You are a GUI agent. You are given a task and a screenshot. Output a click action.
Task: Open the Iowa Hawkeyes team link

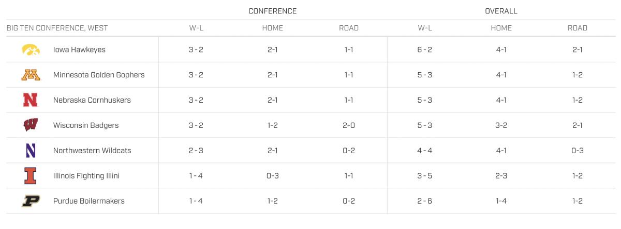click(79, 50)
